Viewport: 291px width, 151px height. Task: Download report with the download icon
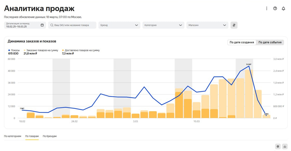pos(285,146)
